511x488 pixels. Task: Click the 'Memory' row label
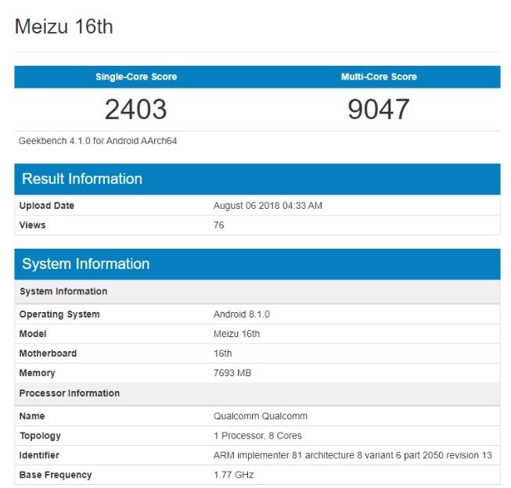point(37,373)
